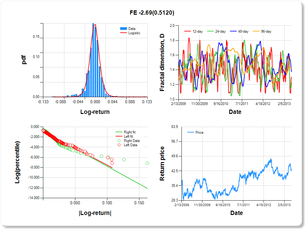Click the red Logistic legend line

pyautogui.click(x=124, y=33)
